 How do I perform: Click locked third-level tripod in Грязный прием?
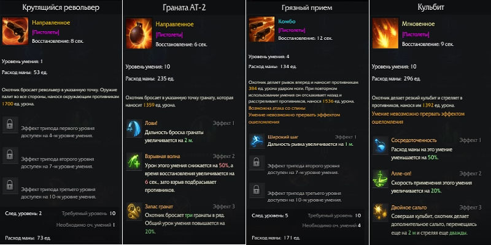257,190
